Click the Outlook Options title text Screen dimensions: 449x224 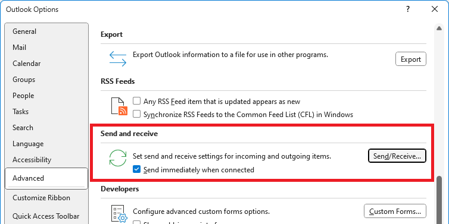tap(32, 10)
